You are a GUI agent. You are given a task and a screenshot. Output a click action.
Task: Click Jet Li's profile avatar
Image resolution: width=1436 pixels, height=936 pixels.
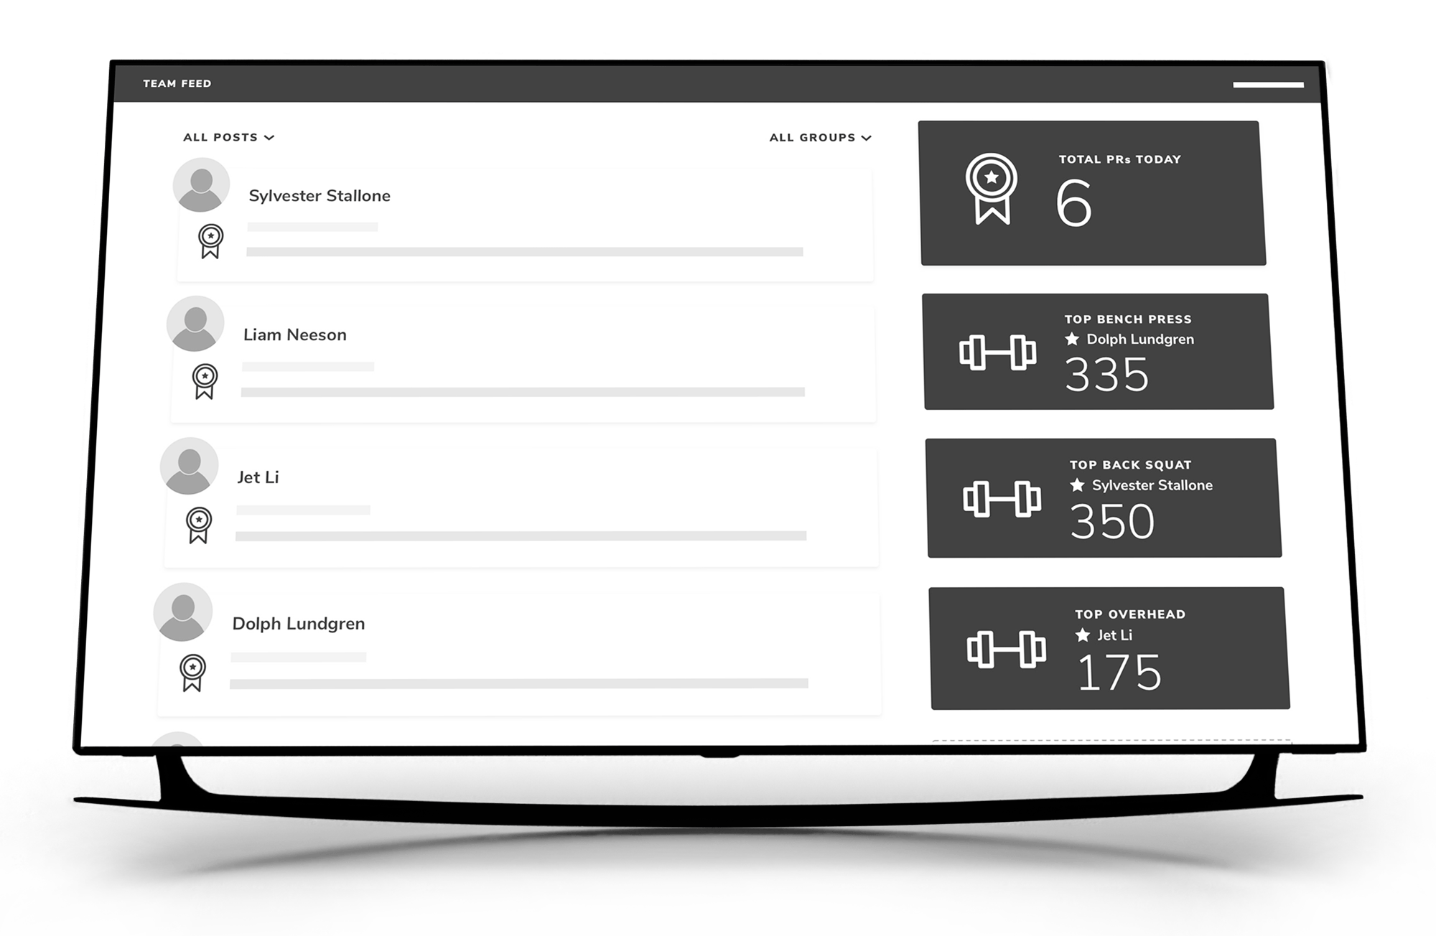189,466
